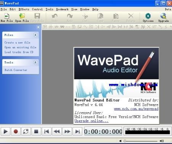Click the Stop playback button
This screenshot has width=172, height=144.
[36, 131]
